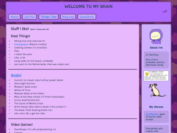
Task: Click the 'I really like pets' line
Action: [x=23, y=54]
